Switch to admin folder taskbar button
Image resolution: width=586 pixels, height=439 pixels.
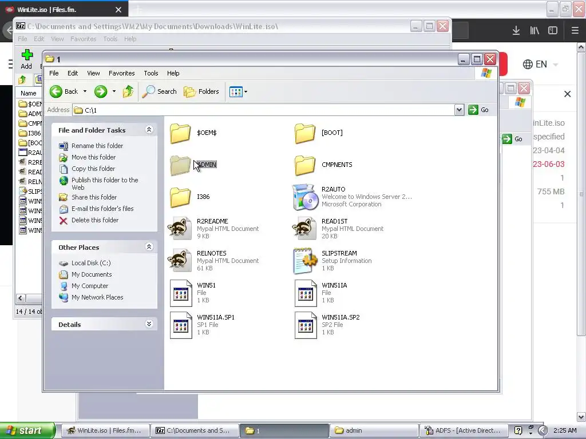tap(373, 430)
